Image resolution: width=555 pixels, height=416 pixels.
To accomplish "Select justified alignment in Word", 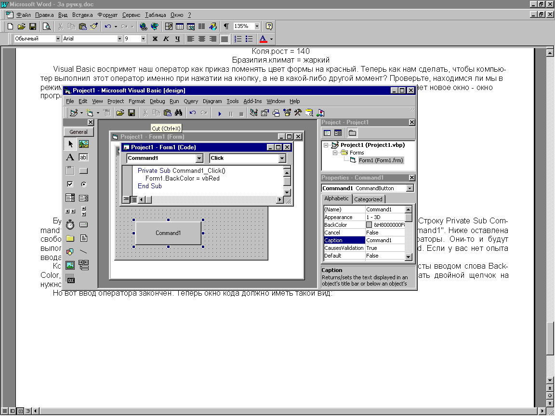I will click(225, 39).
